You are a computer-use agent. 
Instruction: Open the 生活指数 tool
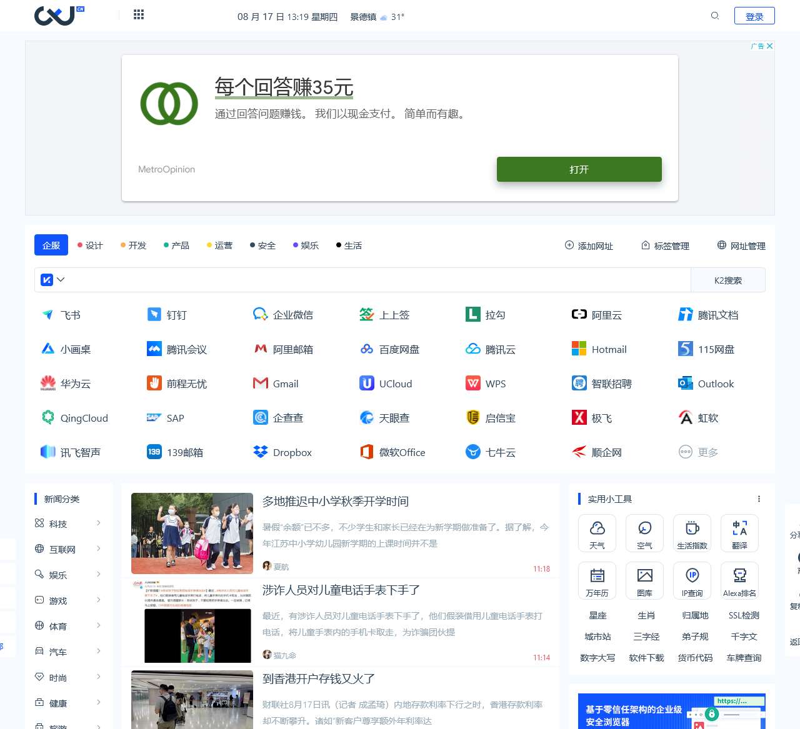692,533
